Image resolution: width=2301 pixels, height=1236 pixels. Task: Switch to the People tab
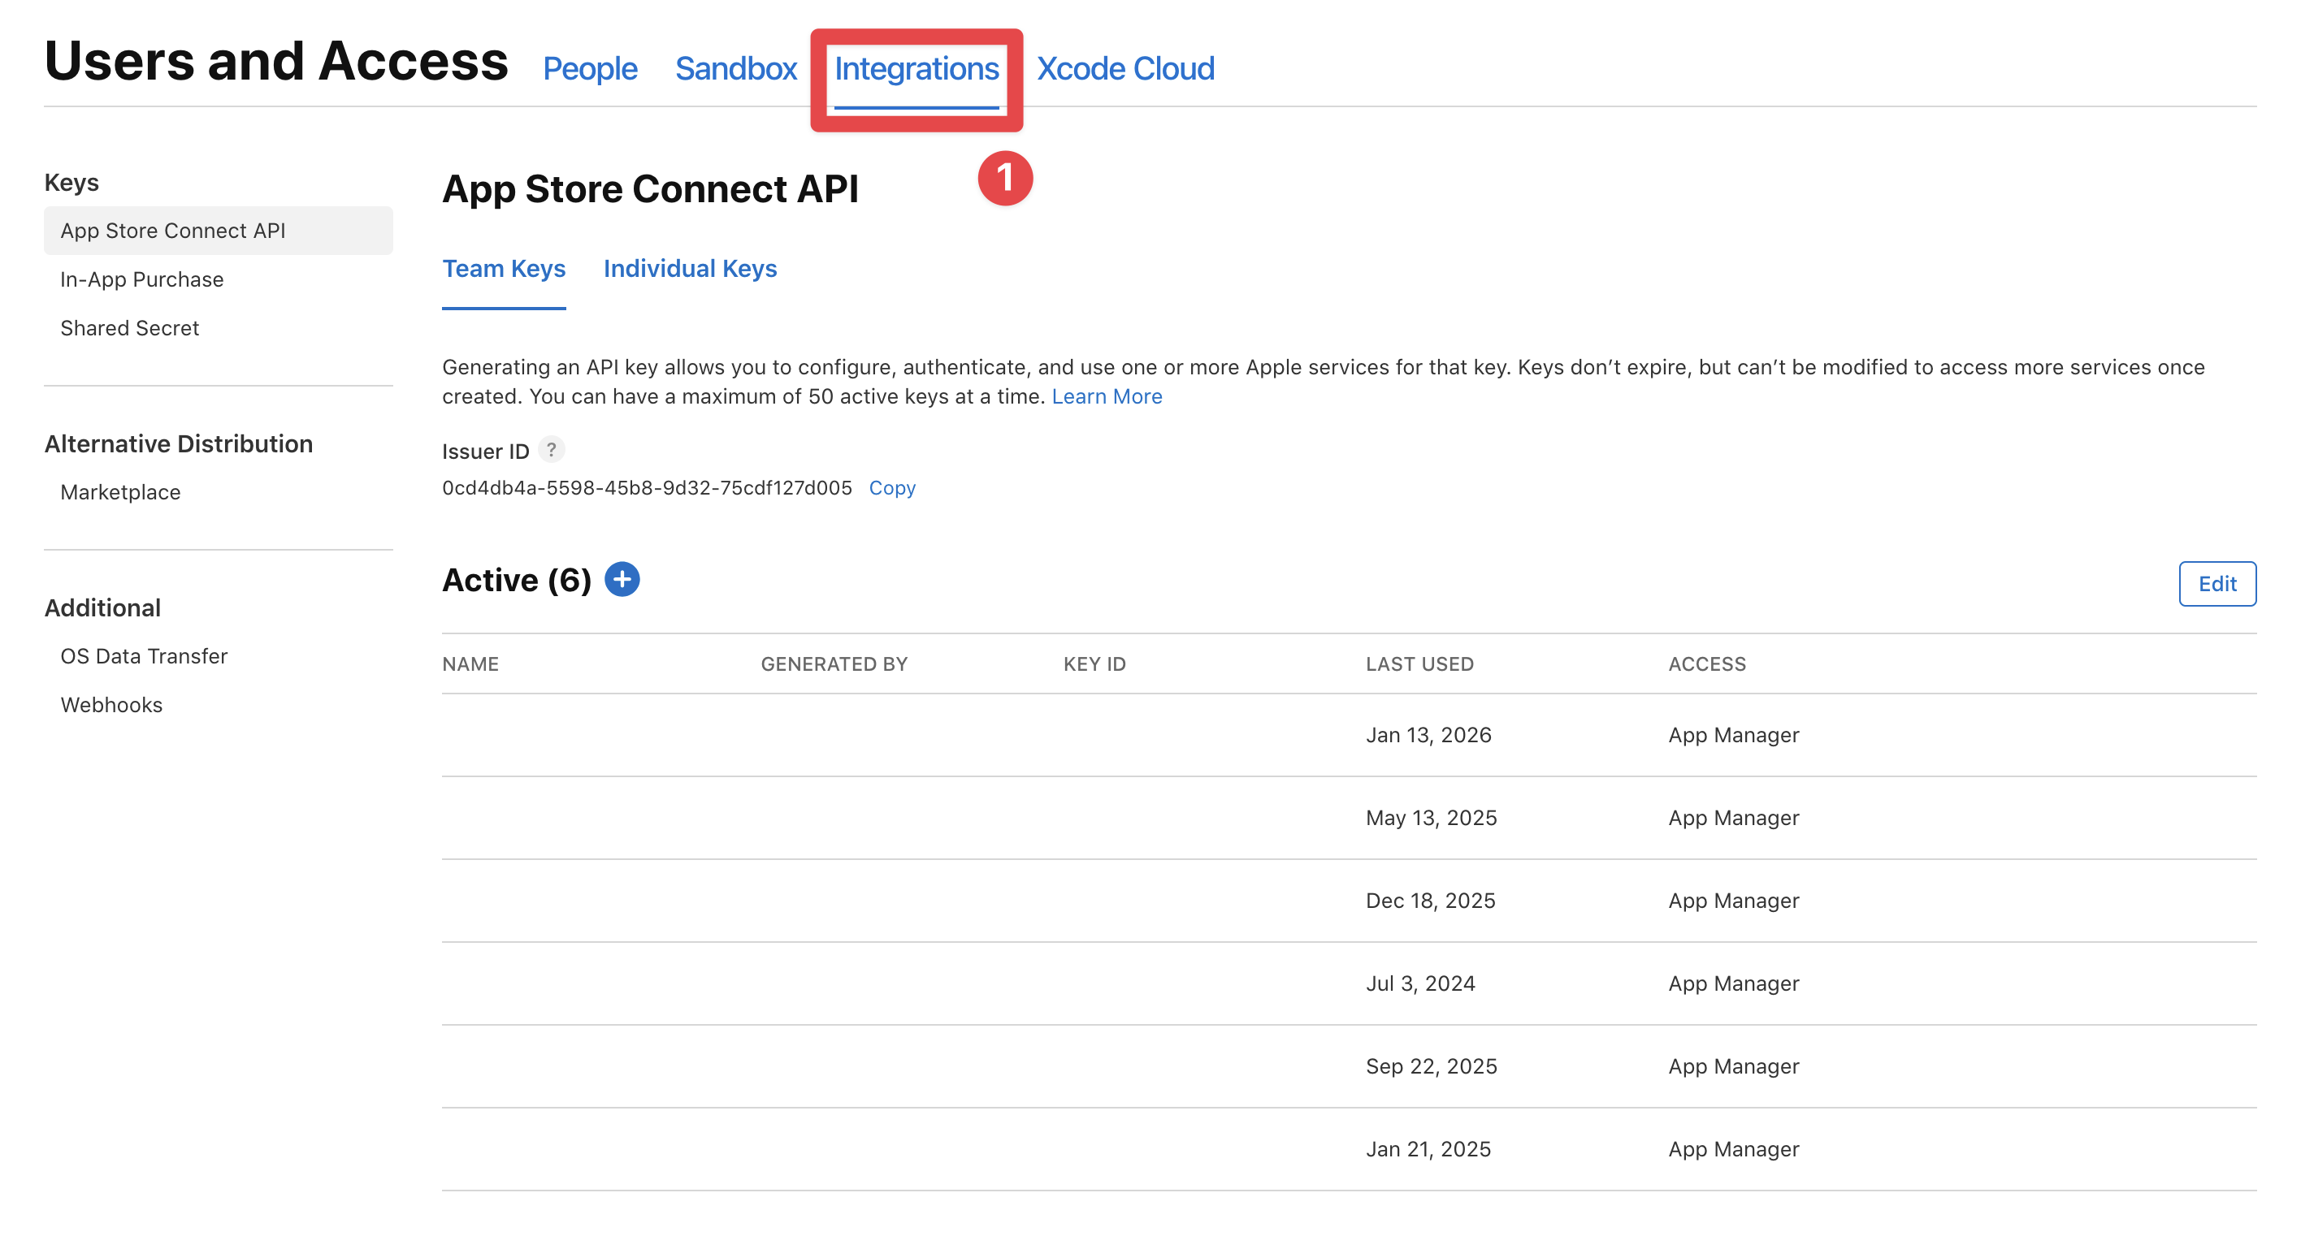click(590, 68)
